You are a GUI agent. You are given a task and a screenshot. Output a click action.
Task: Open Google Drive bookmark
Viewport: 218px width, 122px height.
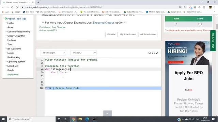174,12
